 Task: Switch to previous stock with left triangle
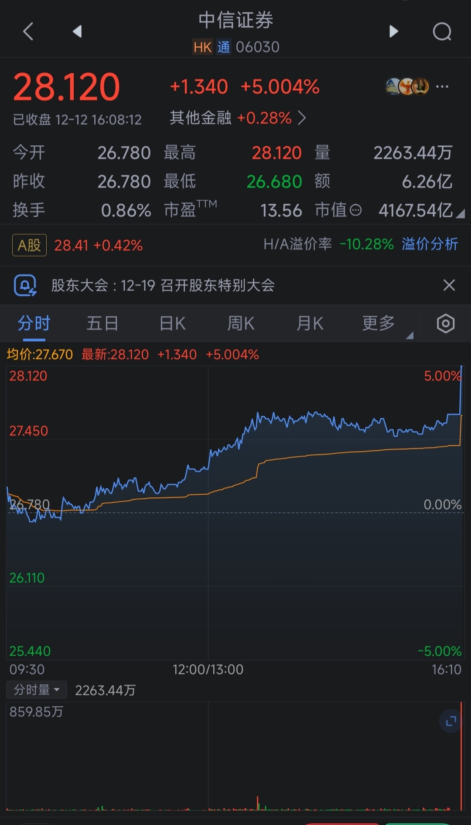pyautogui.click(x=78, y=31)
